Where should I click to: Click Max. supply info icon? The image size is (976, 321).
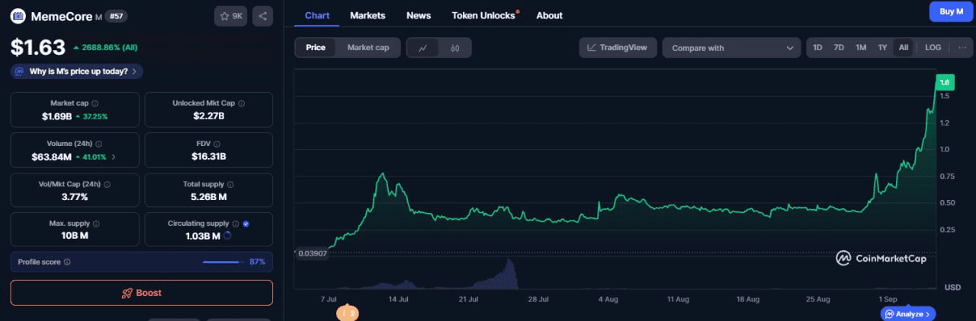[96, 224]
